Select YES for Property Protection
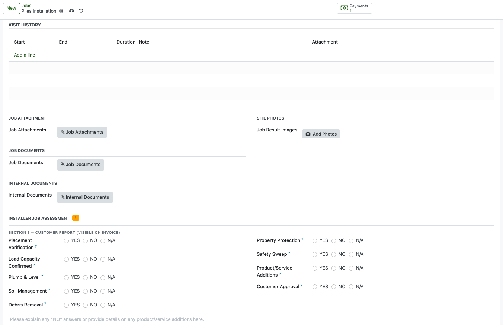The image size is (503, 325). click(315, 241)
